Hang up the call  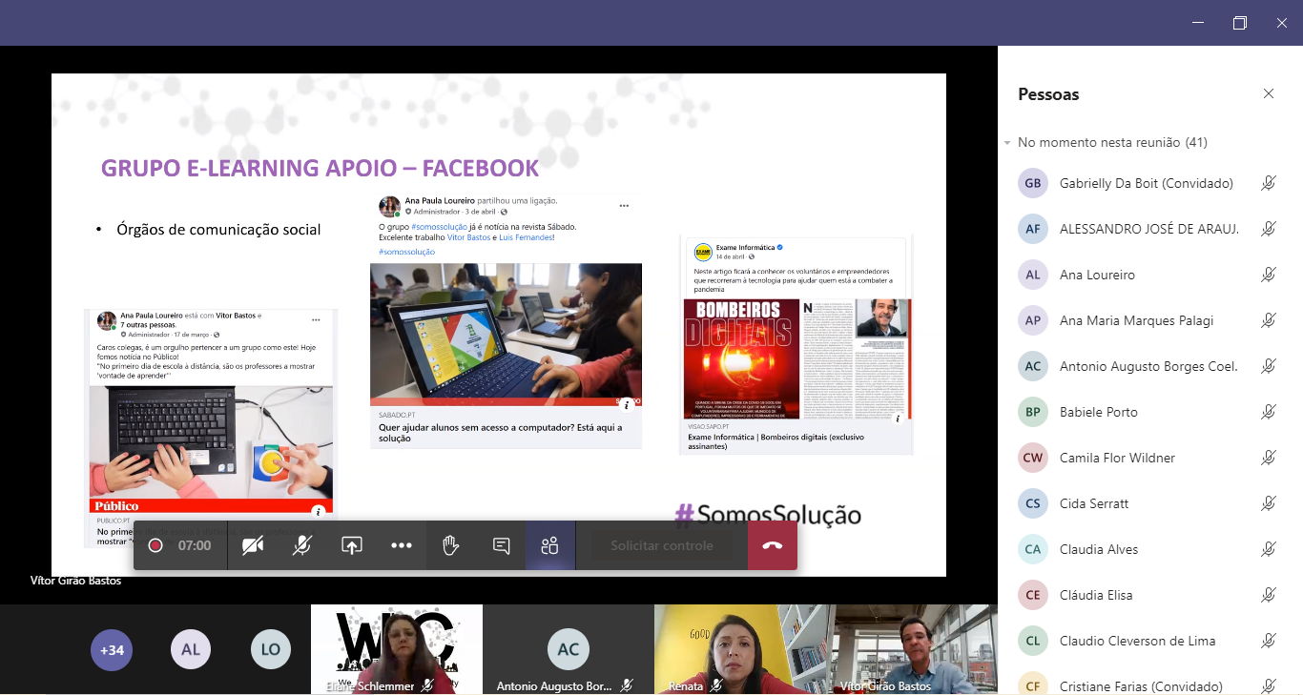point(773,545)
